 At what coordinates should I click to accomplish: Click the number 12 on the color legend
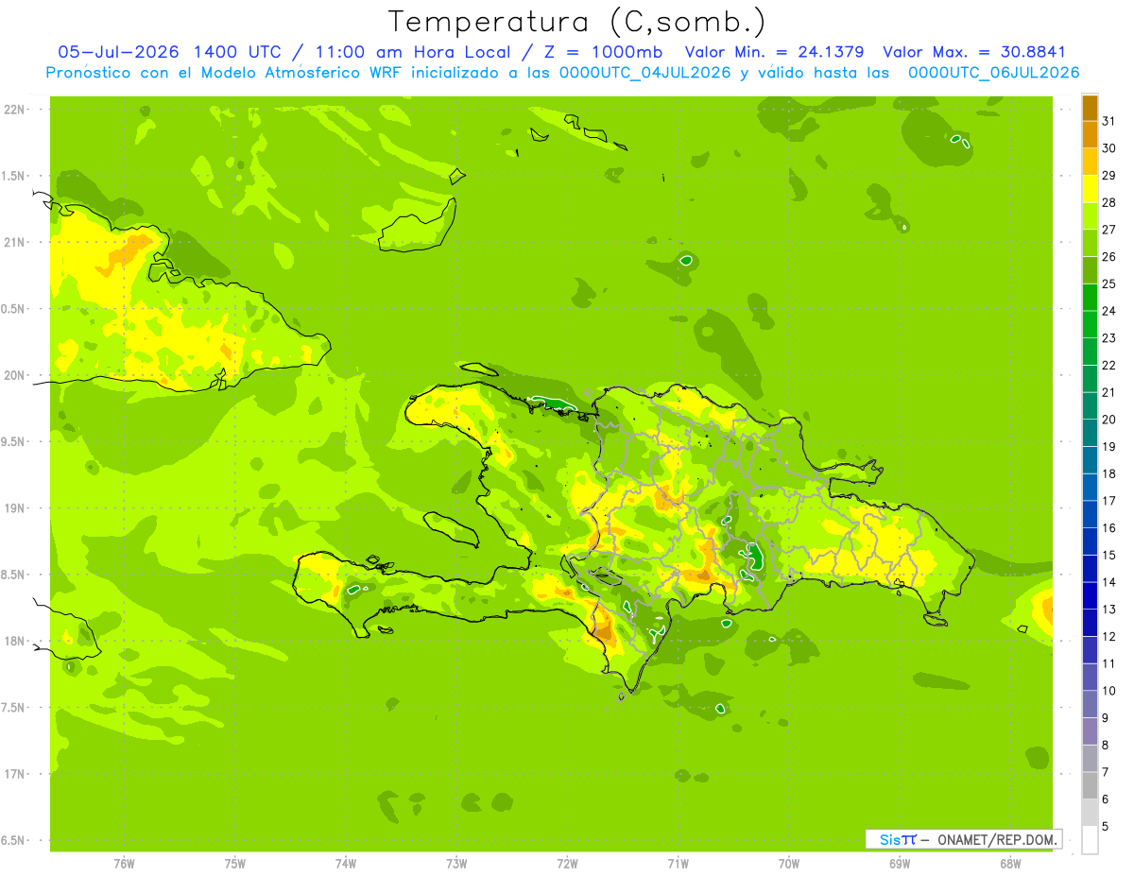tap(1109, 637)
